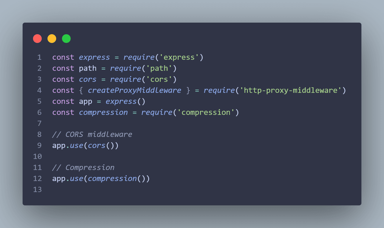The height and width of the screenshot is (228, 384).
Task: Click compression inside app.use on line 12
Action: [x=112, y=179]
